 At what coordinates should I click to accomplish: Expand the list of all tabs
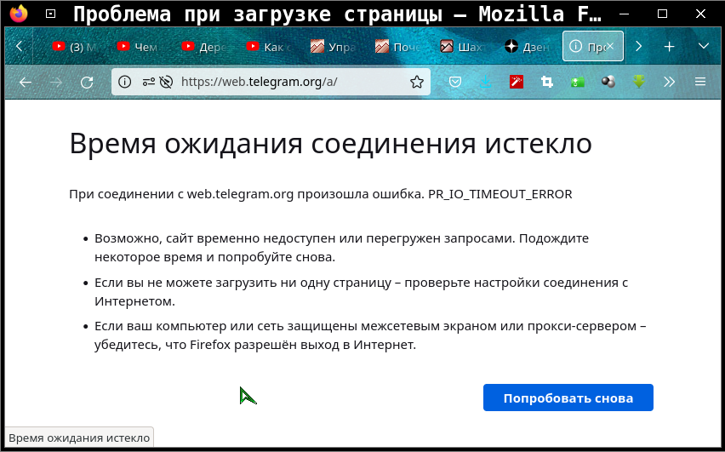tap(703, 46)
